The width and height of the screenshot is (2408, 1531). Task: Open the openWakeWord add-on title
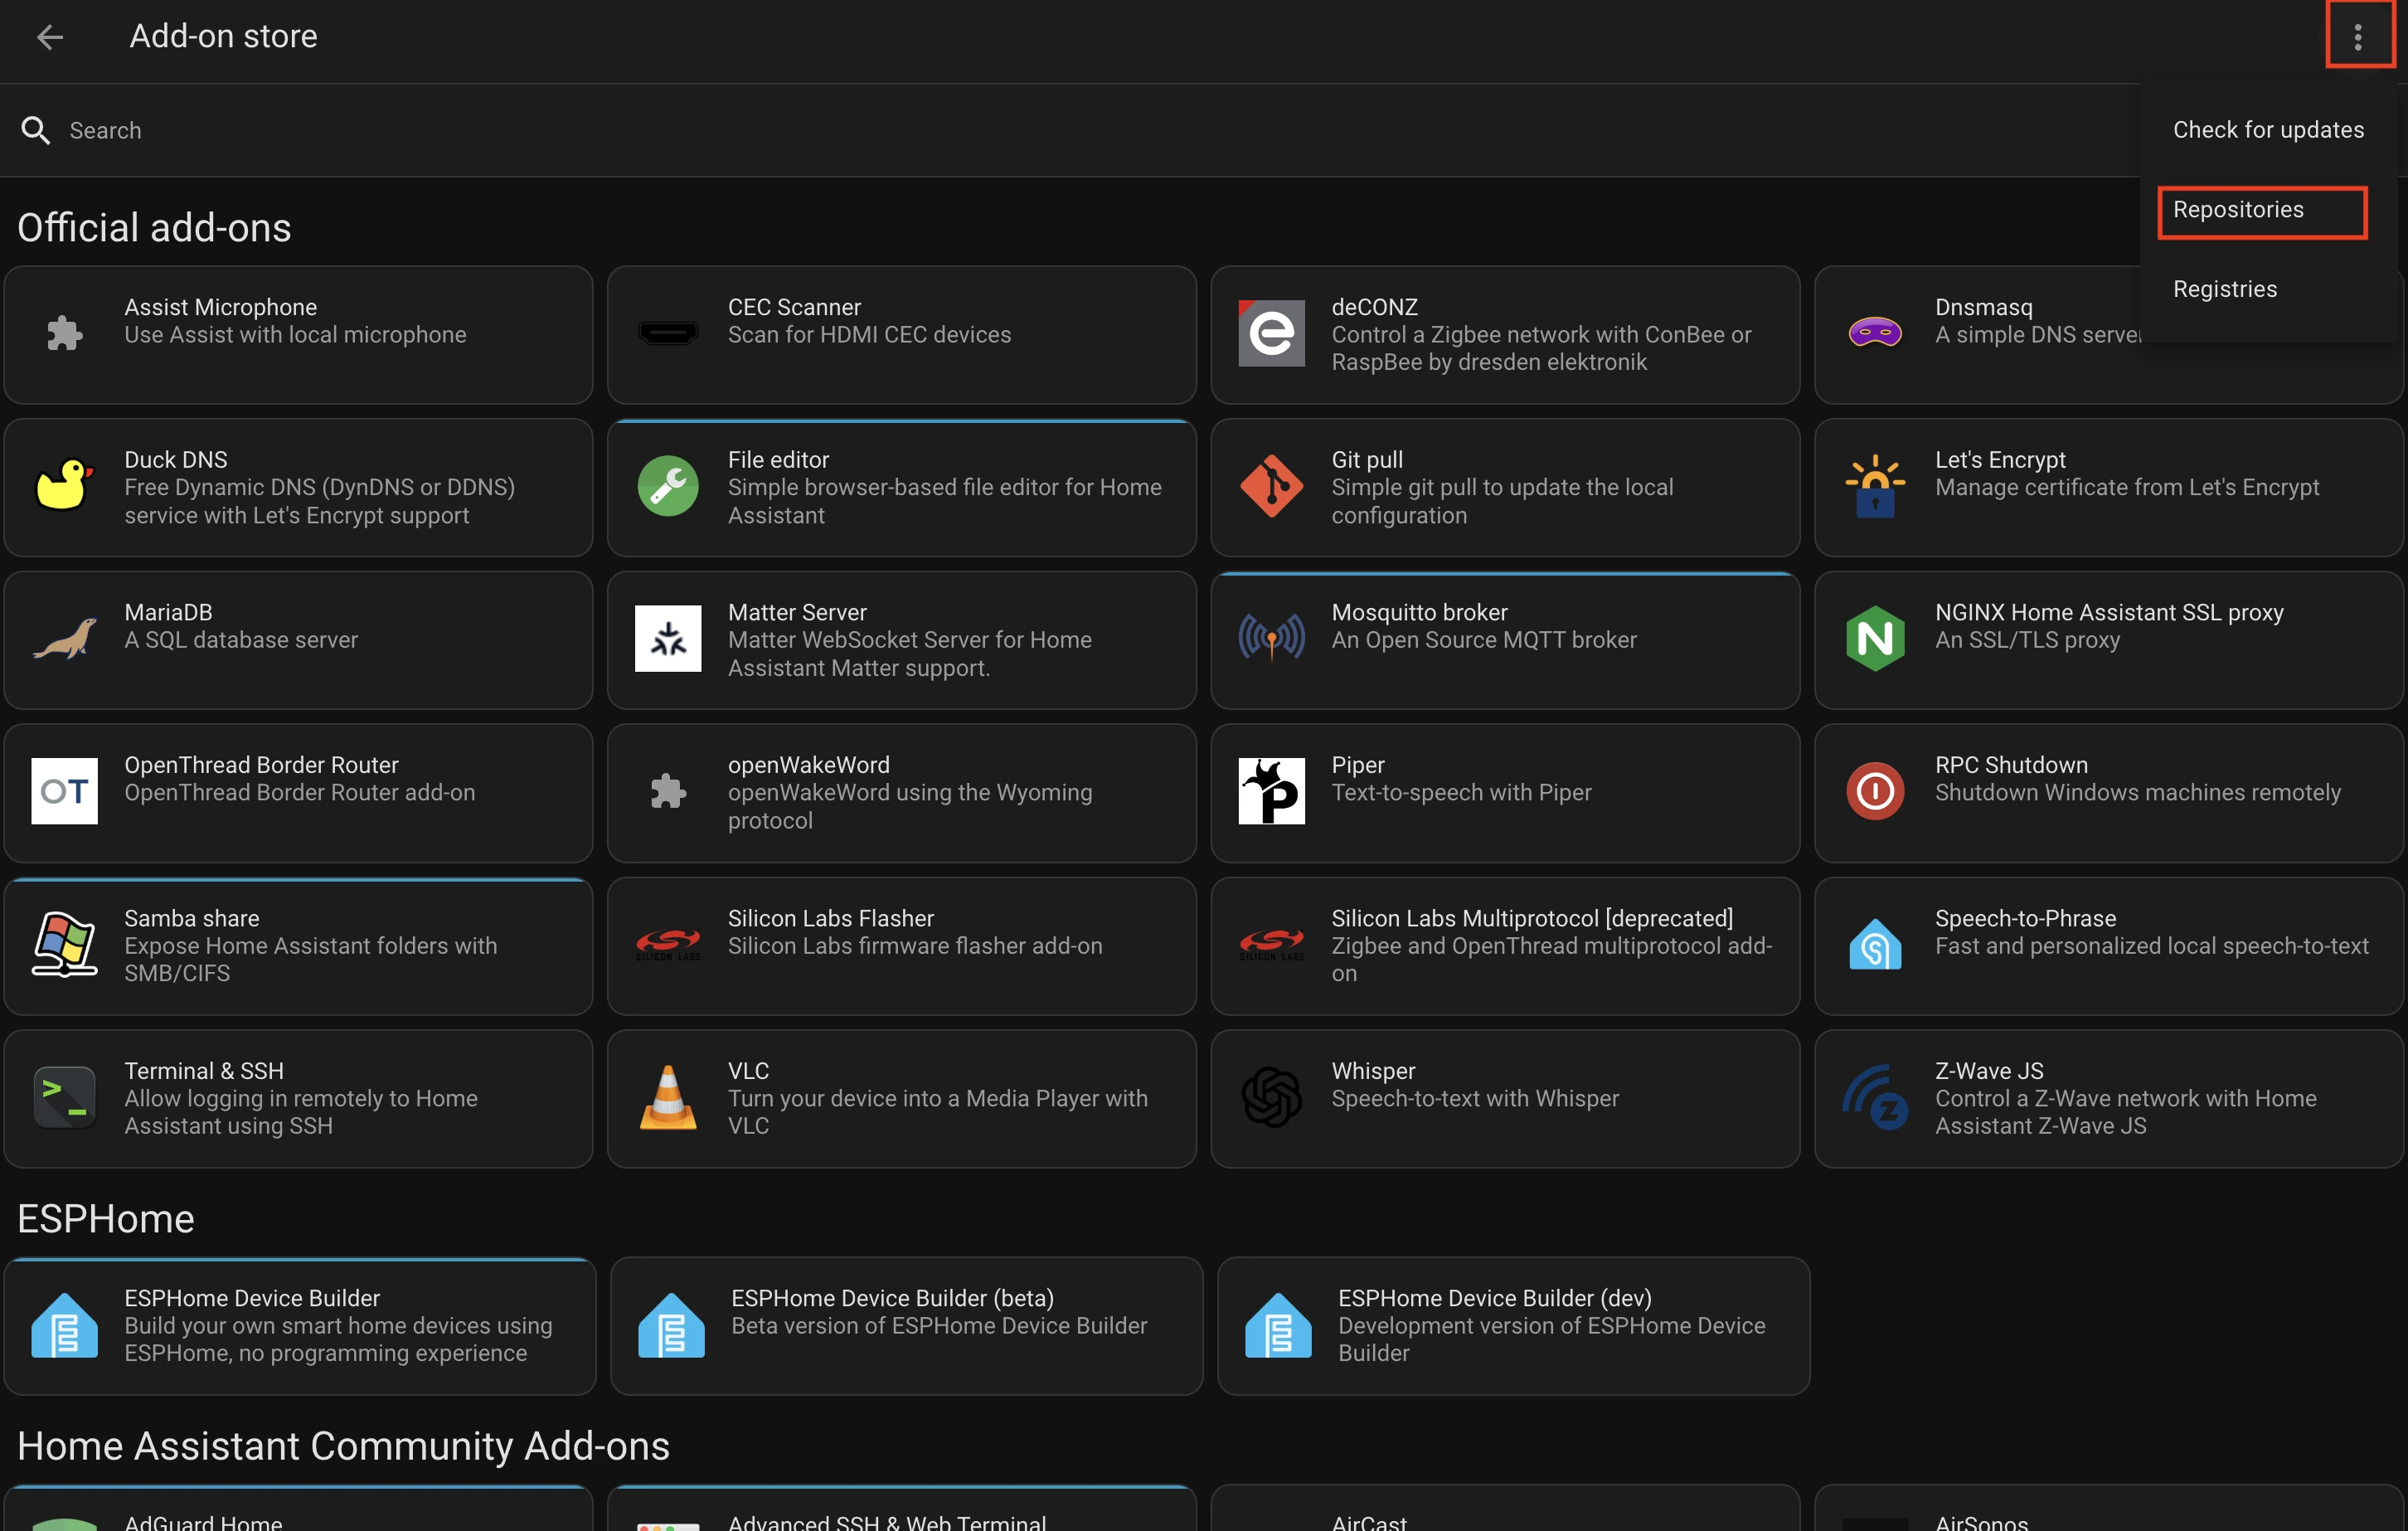pyautogui.click(x=808, y=765)
